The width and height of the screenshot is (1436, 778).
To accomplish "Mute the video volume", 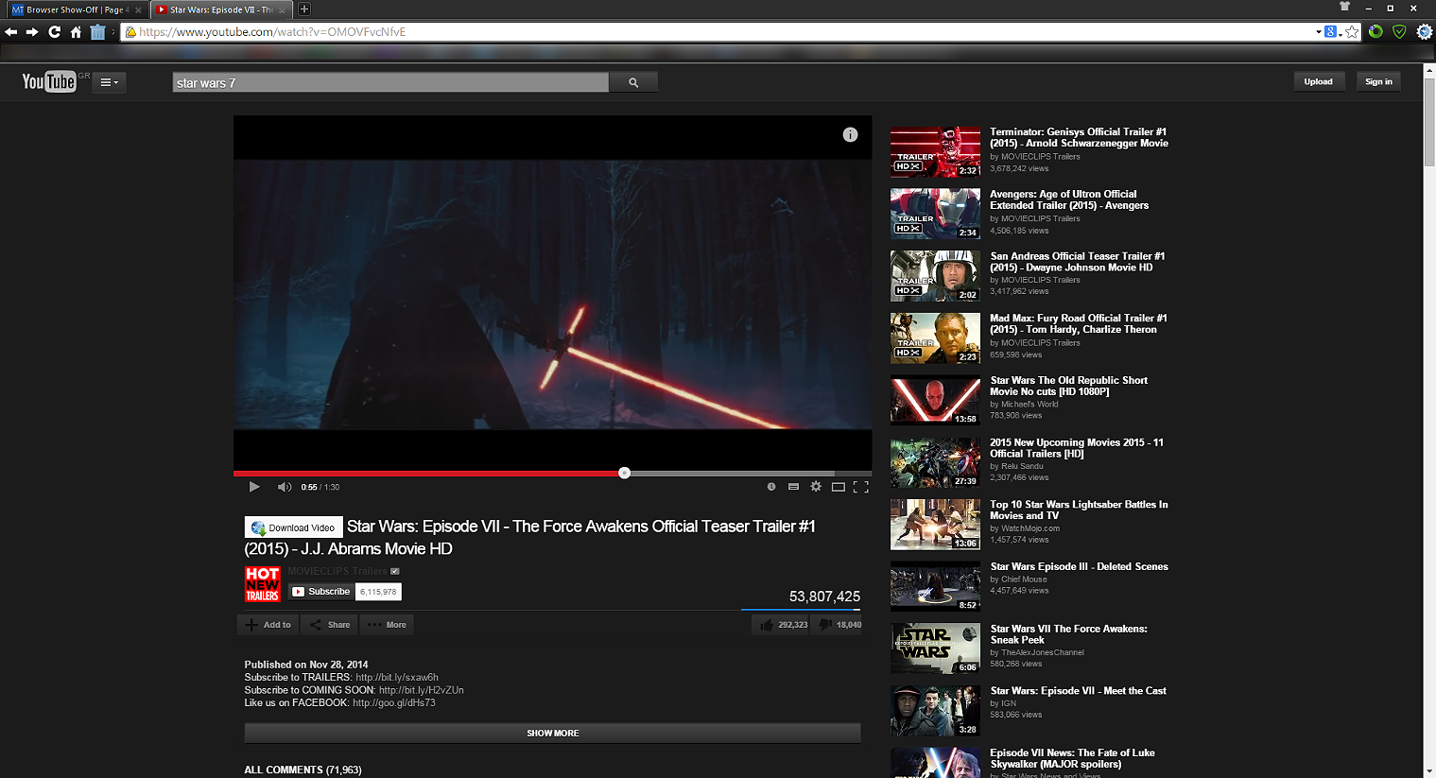I will (284, 487).
